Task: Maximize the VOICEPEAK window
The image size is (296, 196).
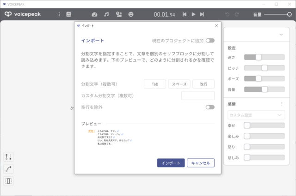Action: click(277, 4)
